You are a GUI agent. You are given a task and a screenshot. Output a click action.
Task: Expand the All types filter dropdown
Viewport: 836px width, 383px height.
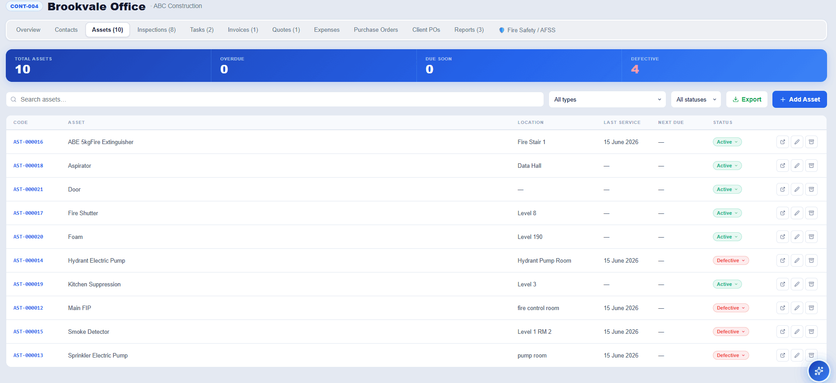(x=607, y=99)
